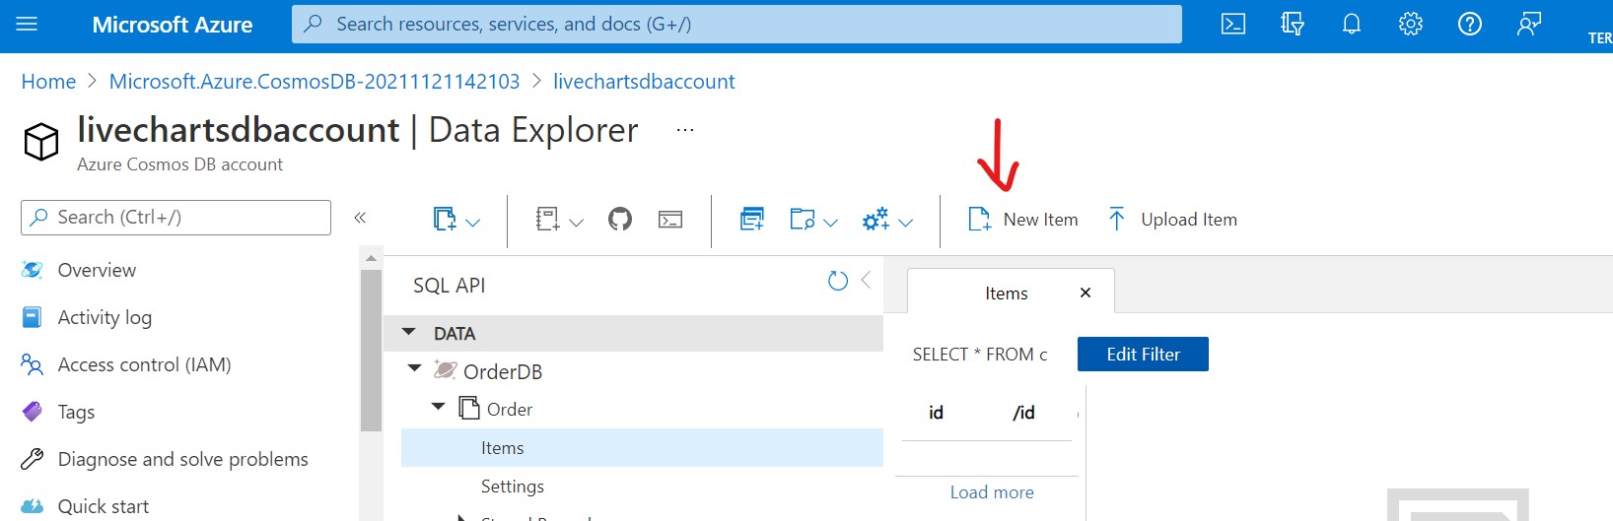Collapse the Order container node

[439, 407]
